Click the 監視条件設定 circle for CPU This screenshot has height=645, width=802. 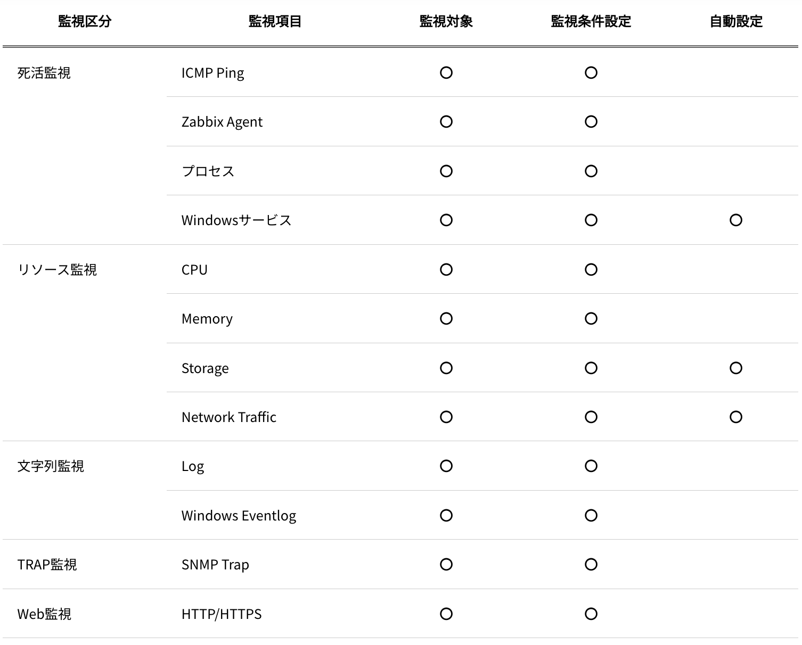(591, 270)
